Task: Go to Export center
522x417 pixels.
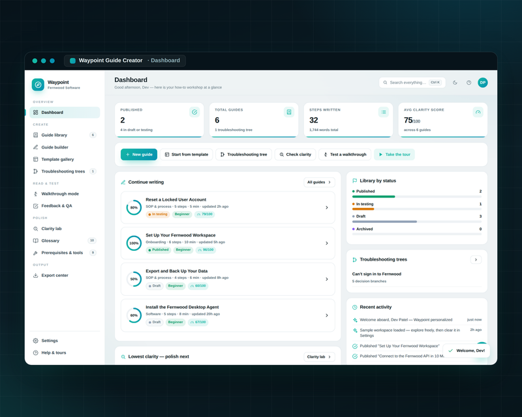Action: [x=65, y=276]
